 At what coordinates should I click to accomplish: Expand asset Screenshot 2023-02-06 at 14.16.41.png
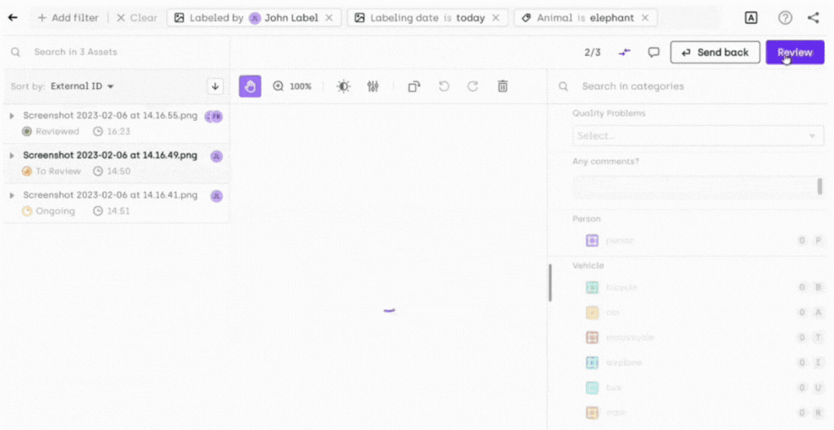point(12,195)
